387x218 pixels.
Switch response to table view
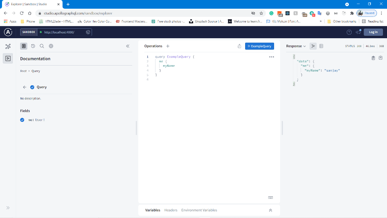321,46
